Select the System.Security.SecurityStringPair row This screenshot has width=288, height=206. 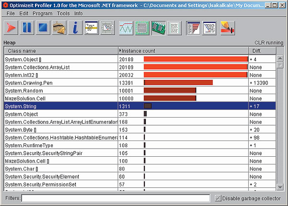point(140,153)
